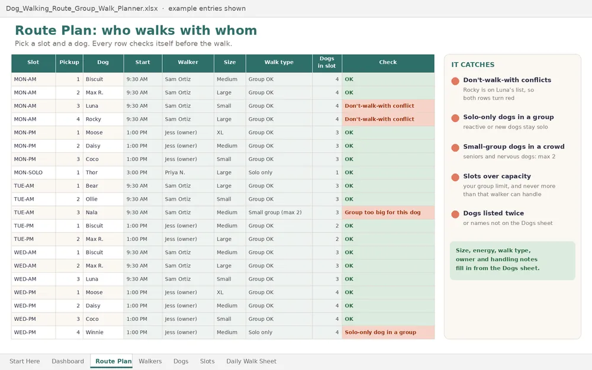Click the Solo-only dog in a group cell
Viewport: 592px width, 370px height.
pos(388,332)
